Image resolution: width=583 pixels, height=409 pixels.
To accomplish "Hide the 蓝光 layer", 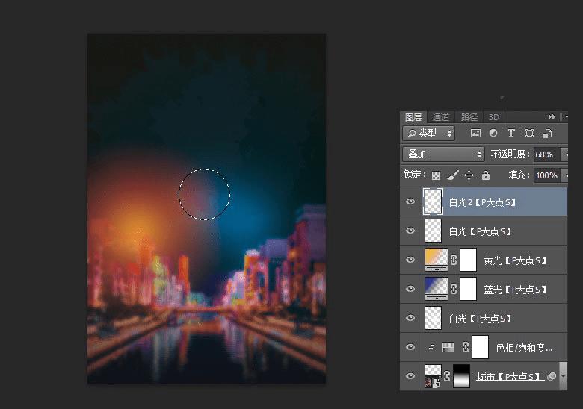I will click(410, 289).
